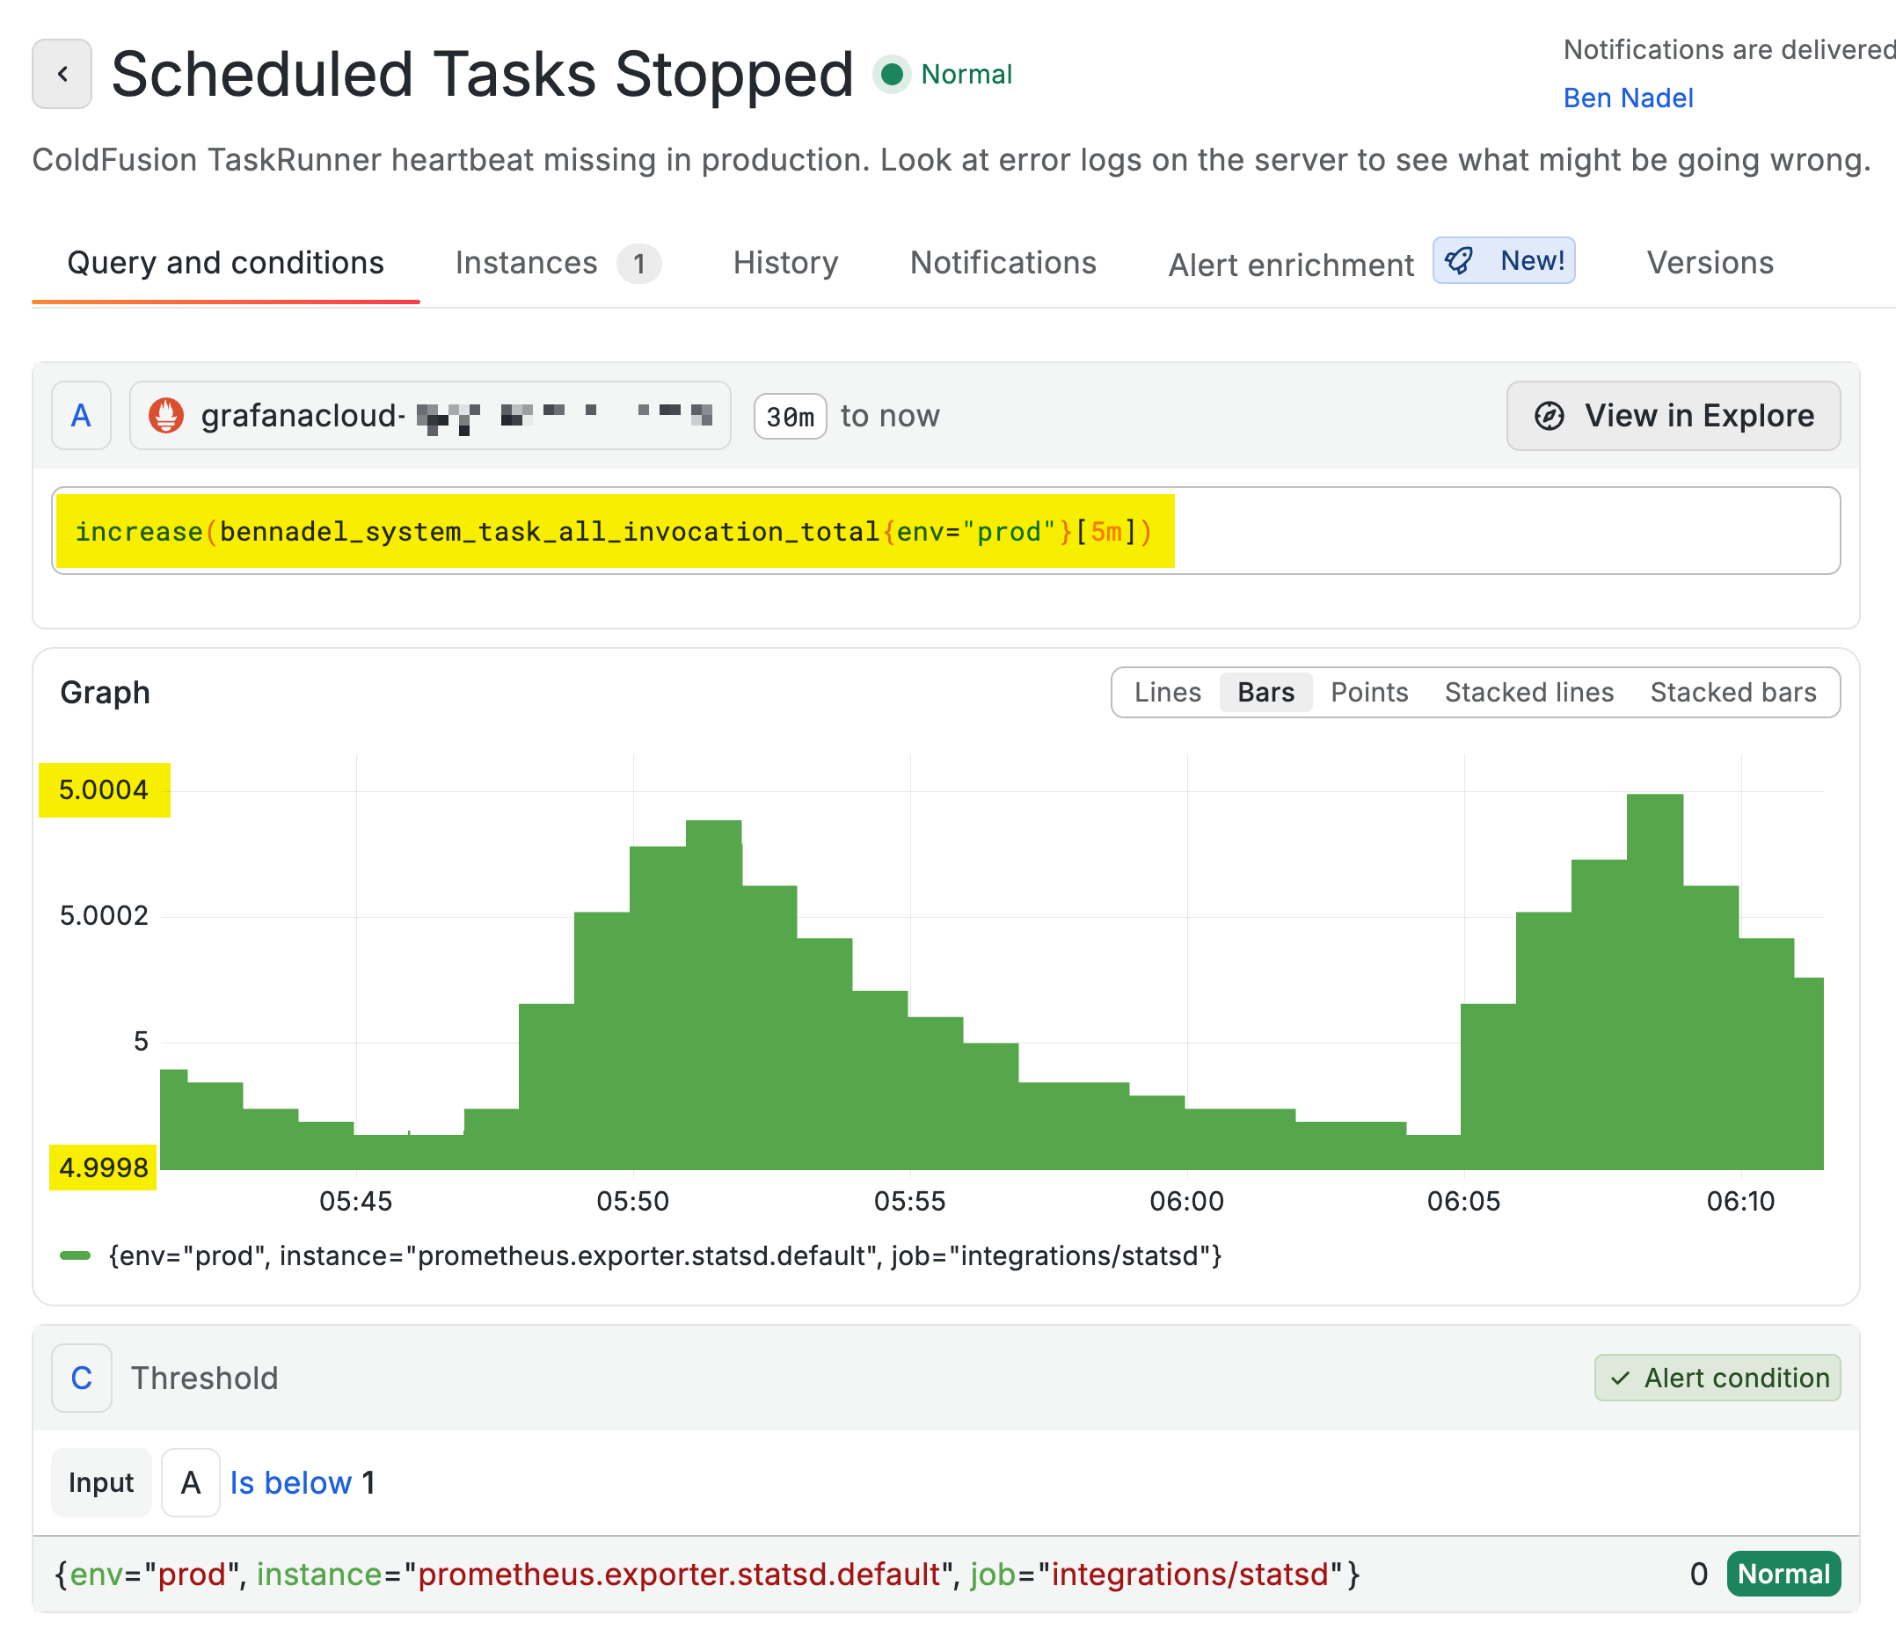
Task: Switch graph style to Stacked lines
Action: click(1529, 693)
